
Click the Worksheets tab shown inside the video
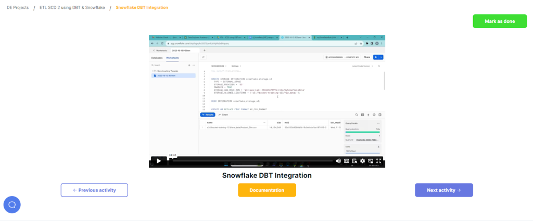coord(172,57)
